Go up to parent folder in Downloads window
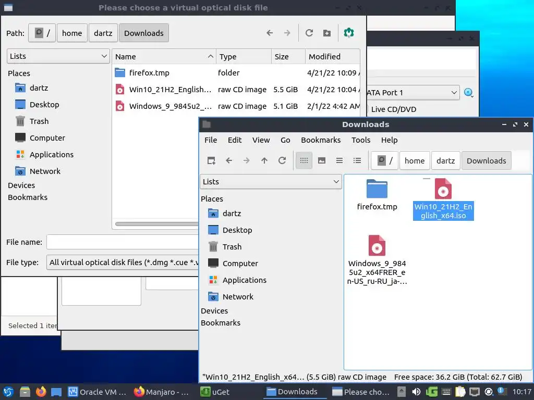Viewport: 534px width, 400px height. click(x=264, y=160)
